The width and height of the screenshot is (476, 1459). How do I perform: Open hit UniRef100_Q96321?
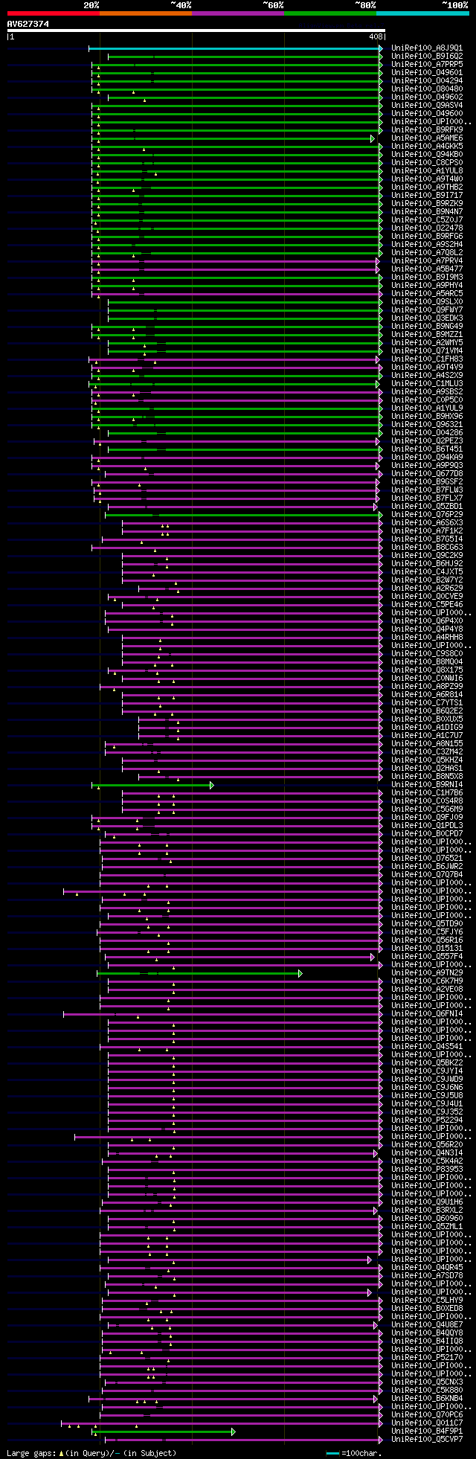427,425
